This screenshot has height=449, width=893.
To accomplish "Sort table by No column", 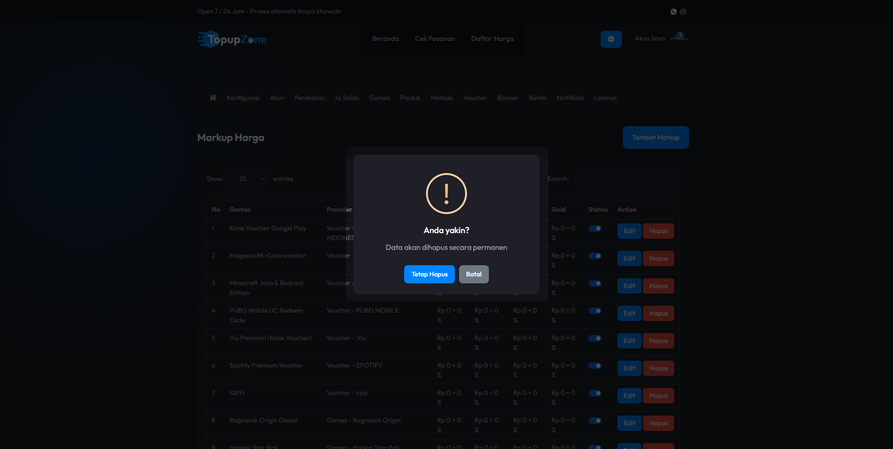I will [x=216, y=209].
